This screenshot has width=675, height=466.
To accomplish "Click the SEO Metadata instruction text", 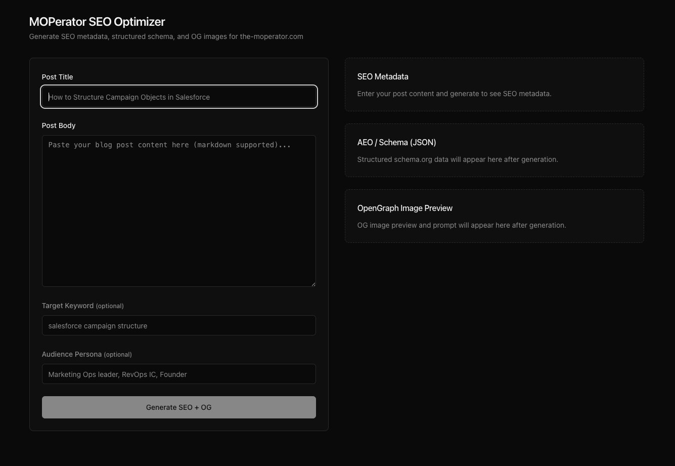I will click(x=454, y=94).
